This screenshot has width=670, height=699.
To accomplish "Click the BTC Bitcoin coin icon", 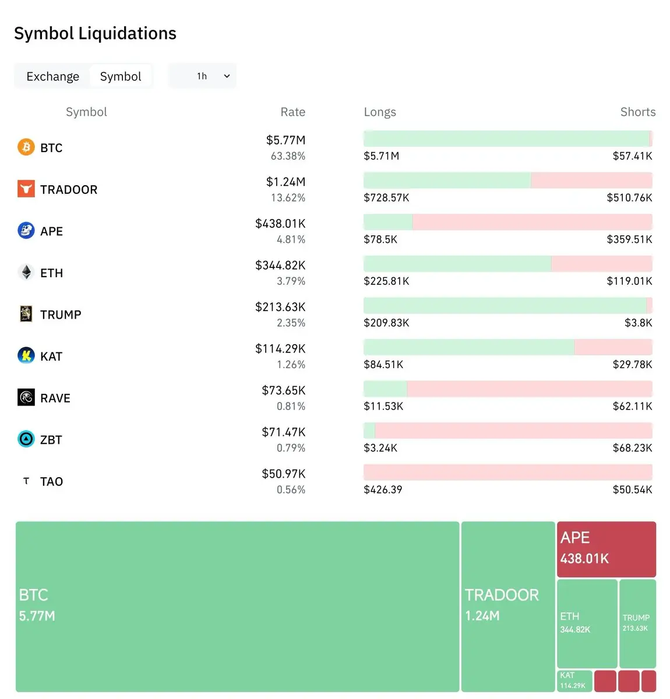I will [x=26, y=147].
